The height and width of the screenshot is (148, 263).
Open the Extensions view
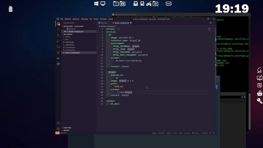[58, 53]
